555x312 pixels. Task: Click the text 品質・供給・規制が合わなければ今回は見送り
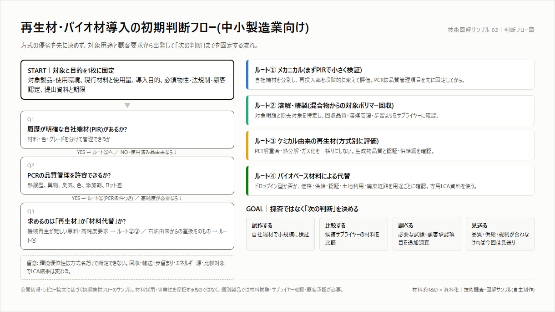pyautogui.click(x=500, y=239)
